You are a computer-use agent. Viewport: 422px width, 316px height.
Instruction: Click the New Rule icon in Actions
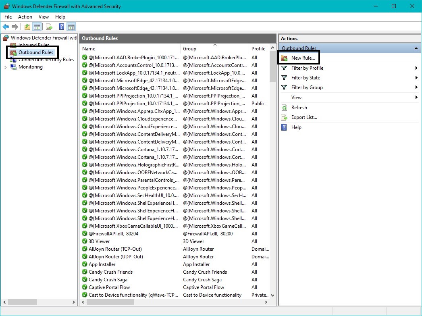[x=284, y=58]
